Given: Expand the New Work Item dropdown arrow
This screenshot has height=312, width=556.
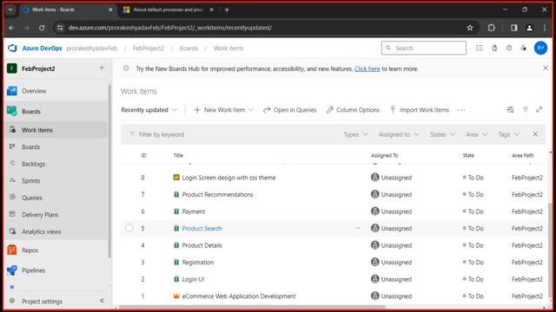Looking at the screenshot, I should coord(251,110).
